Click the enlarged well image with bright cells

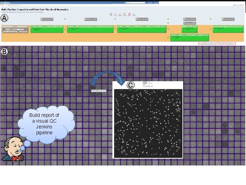148,123
